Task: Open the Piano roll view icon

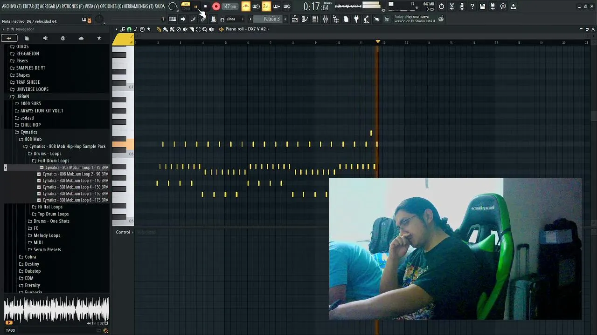Action: (x=305, y=19)
